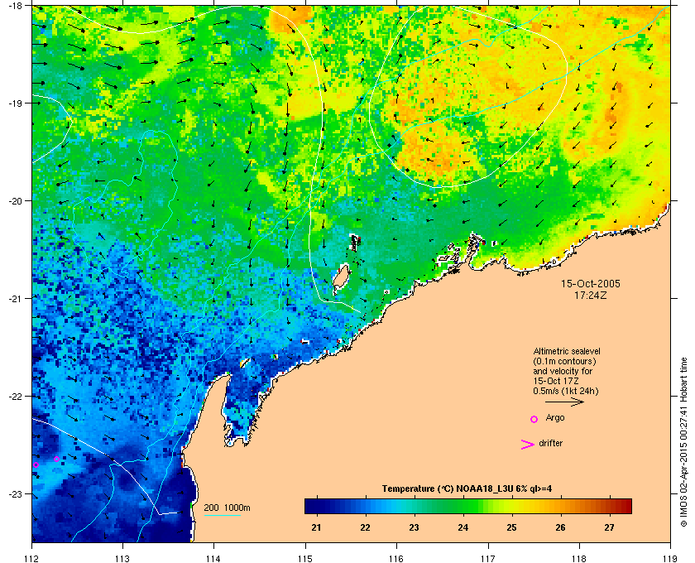
Task: Click the magenta drifter chevron legend symbol
Action: [x=528, y=445]
